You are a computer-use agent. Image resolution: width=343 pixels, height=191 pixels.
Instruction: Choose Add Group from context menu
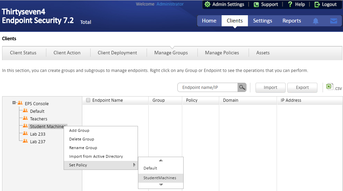(101, 130)
